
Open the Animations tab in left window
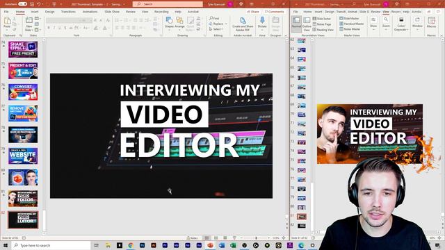click(90, 12)
